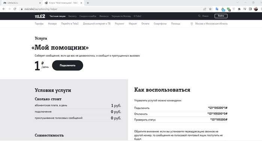Click the Tele2 logo

[40, 16]
